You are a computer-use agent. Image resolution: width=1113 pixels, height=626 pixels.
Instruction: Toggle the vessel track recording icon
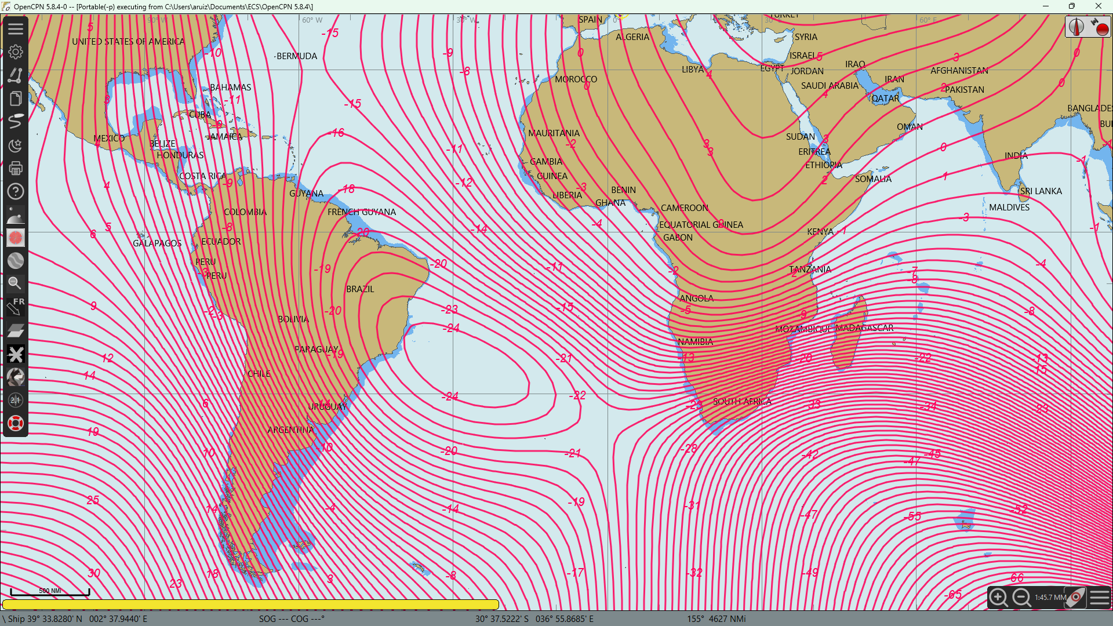pyautogui.click(x=16, y=121)
